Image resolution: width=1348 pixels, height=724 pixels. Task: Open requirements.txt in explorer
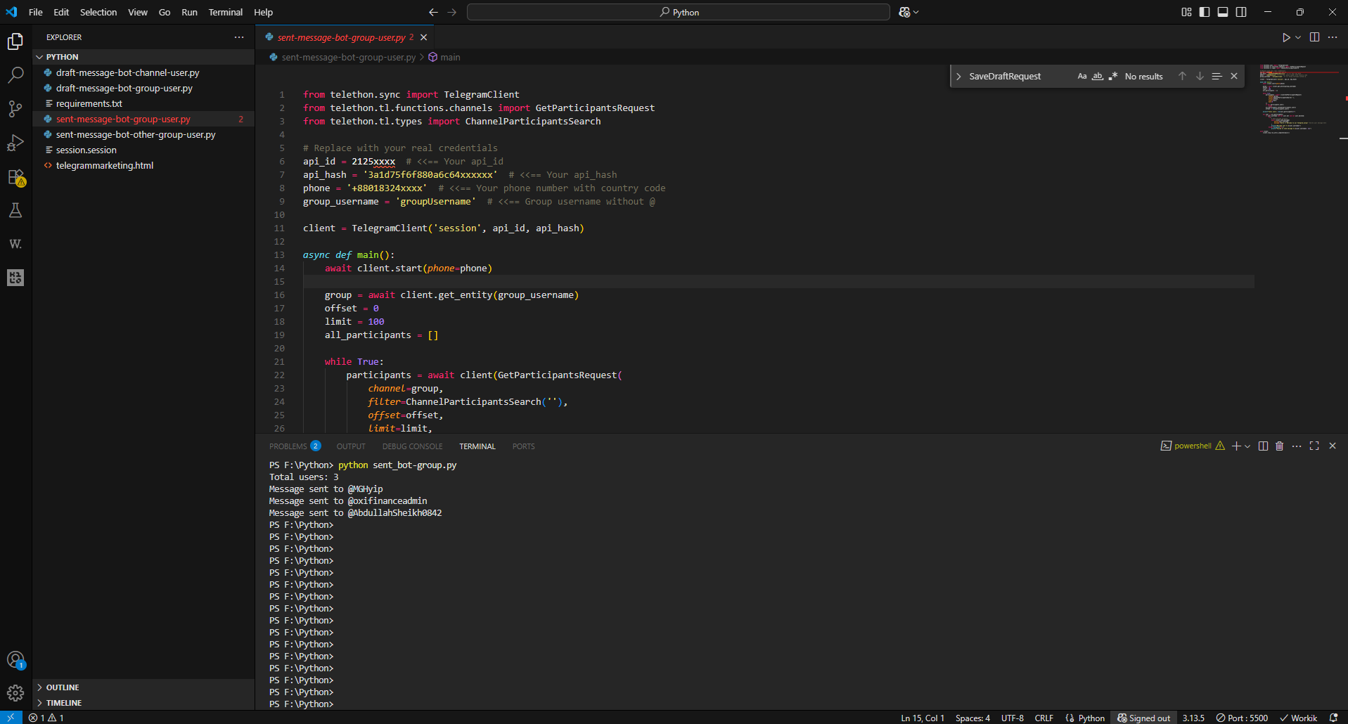coord(143,103)
